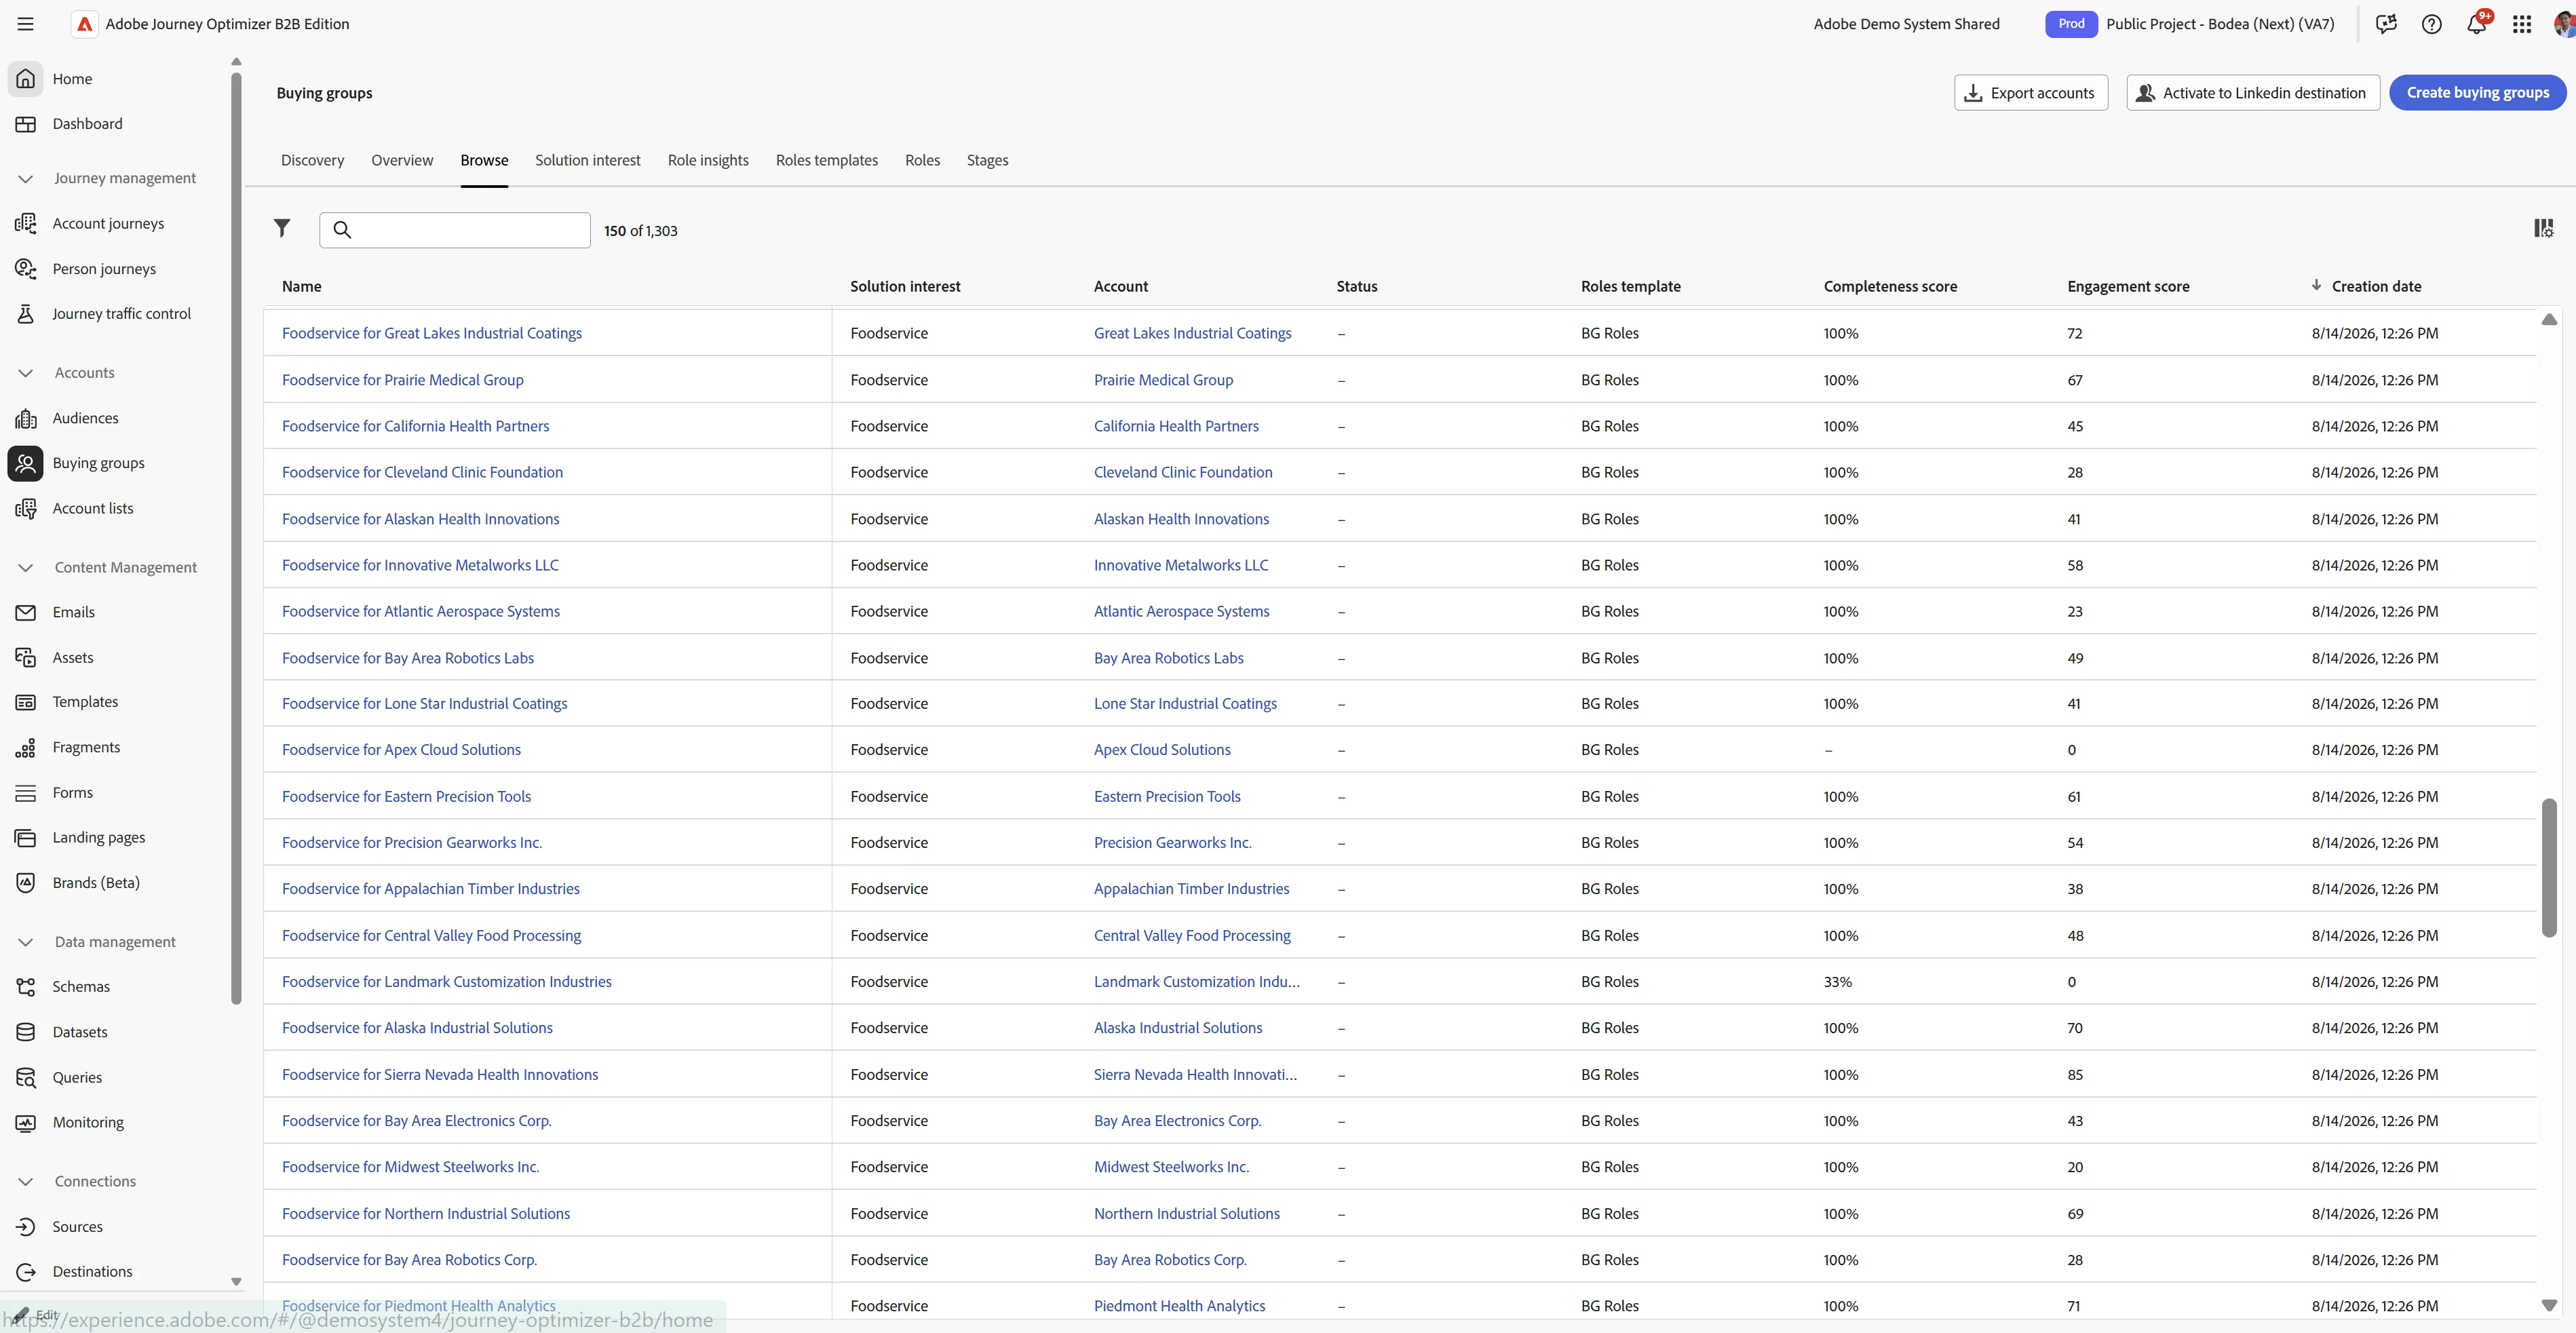Image resolution: width=2576 pixels, height=1333 pixels.
Task: Click the Create buying groups button
Action: [x=2477, y=92]
